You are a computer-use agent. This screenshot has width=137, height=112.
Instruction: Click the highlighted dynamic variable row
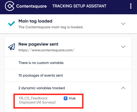pyautogui.click(x=49, y=101)
